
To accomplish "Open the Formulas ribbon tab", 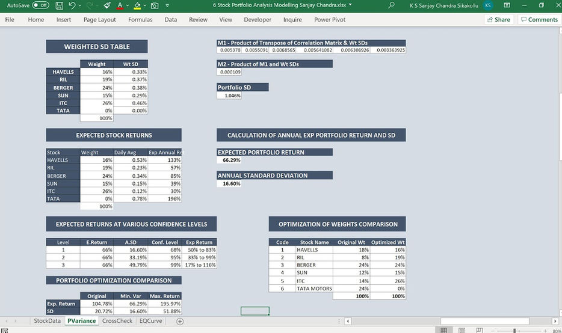I will (140, 20).
